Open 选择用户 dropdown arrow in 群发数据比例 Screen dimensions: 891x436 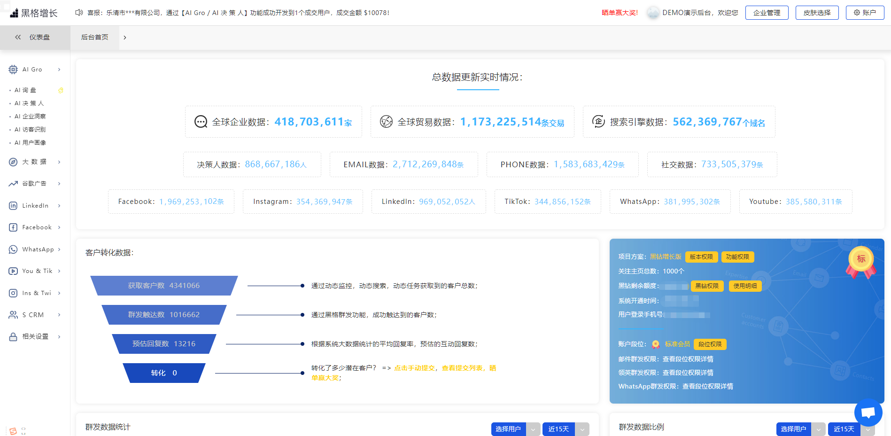[818, 429]
